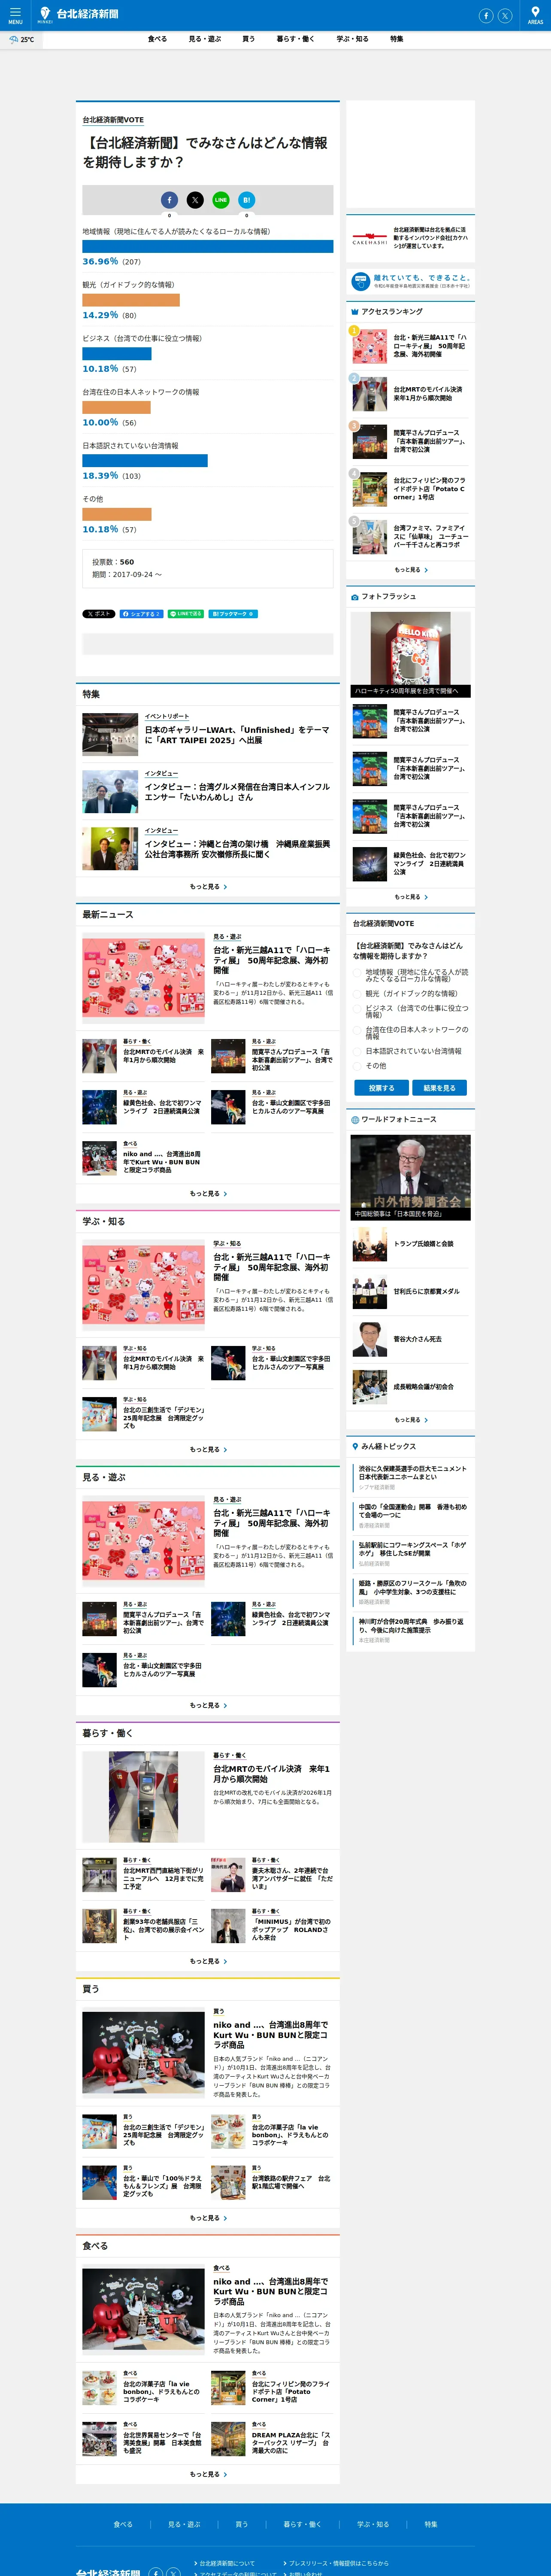The width and height of the screenshot is (551, 2576).
Task: Click the 投票する button
Action: (x=381, y=1088)
